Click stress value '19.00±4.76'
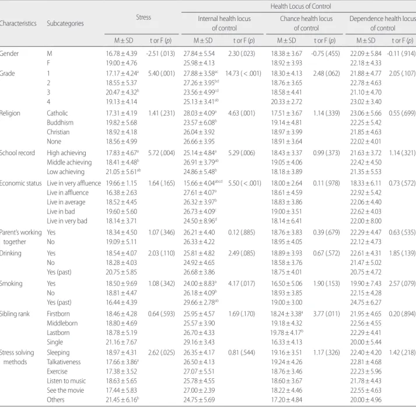This screenshot has width=416, height=408. point(121,63)
